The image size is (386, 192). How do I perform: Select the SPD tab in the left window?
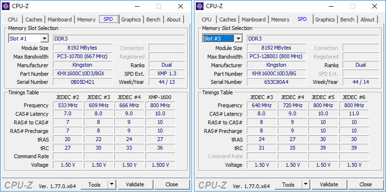click(108, 19)
